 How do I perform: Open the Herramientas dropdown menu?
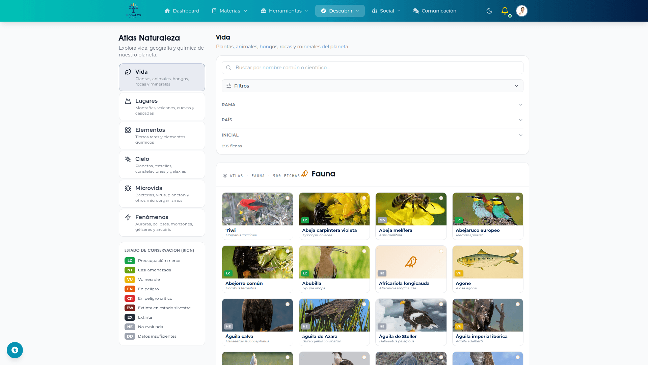pyautogui.click(x=285, y=11)
